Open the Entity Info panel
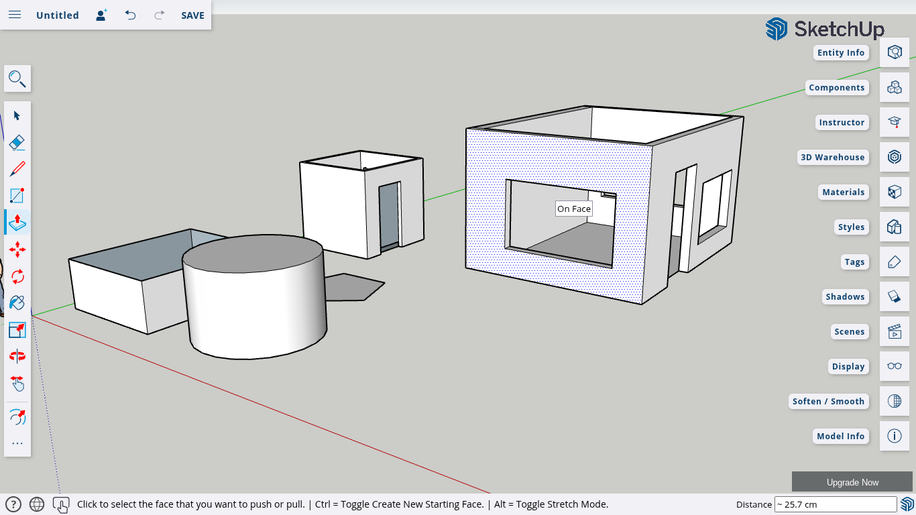The image size is (916, 515). coord(894,53)
